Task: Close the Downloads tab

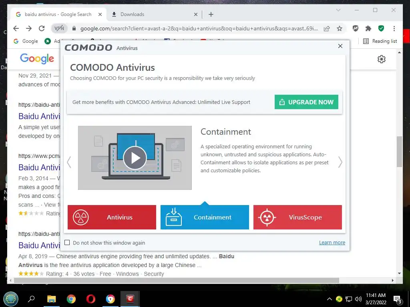Action: [x=195, y=15]
